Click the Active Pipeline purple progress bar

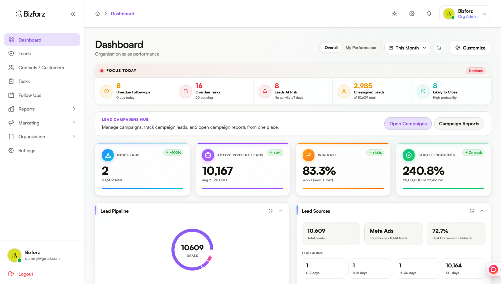[x=243, y=188]
